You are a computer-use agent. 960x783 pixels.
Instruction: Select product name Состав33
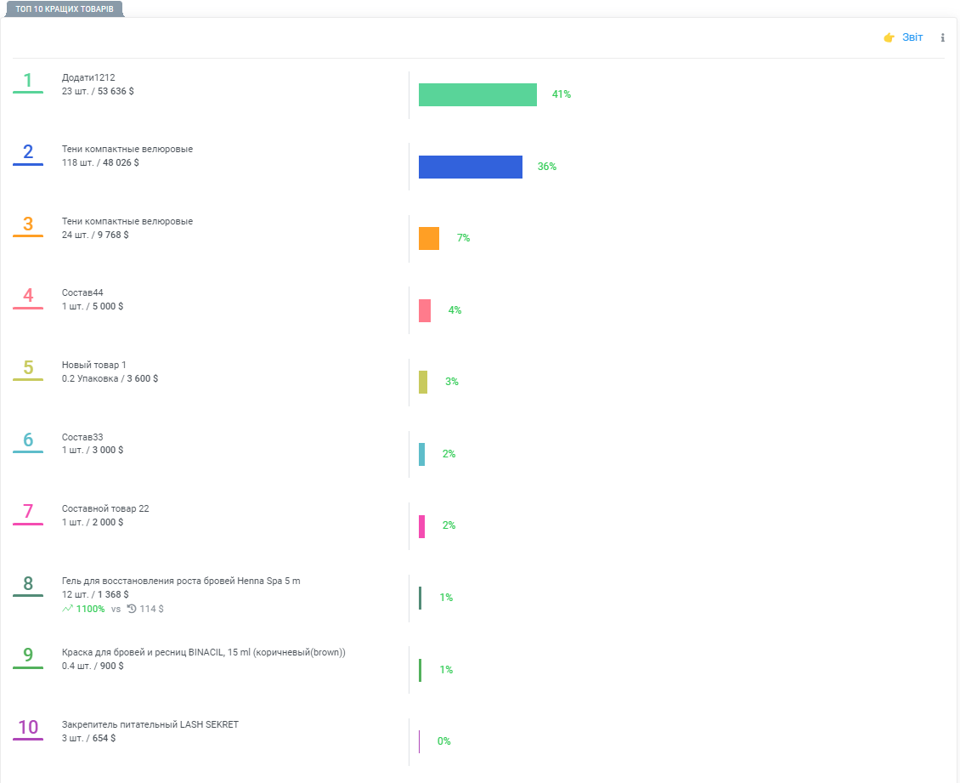[x=82, y=437]
